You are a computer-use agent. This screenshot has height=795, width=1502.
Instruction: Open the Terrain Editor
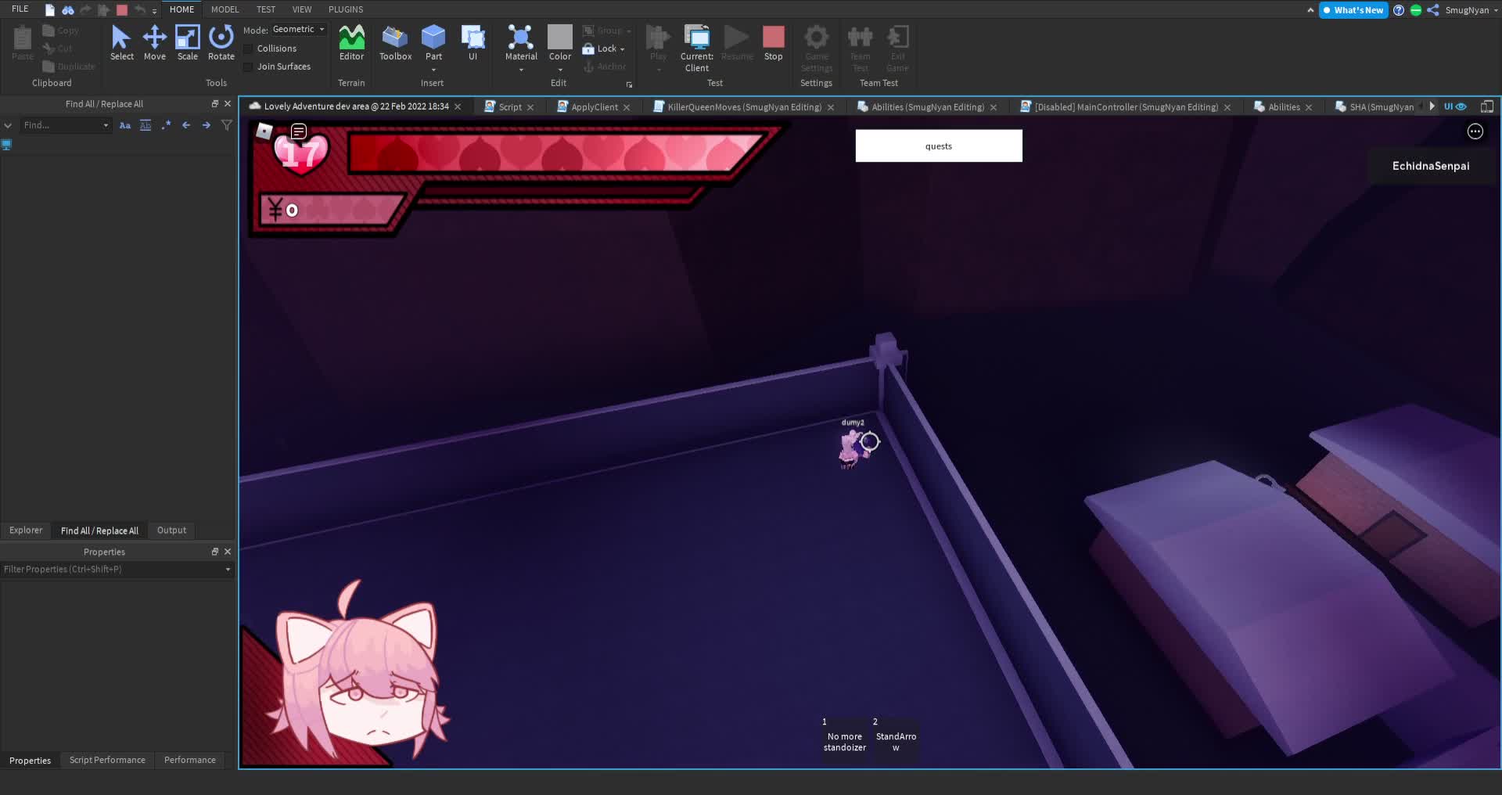pyautogui.click(x=351, y=42)
